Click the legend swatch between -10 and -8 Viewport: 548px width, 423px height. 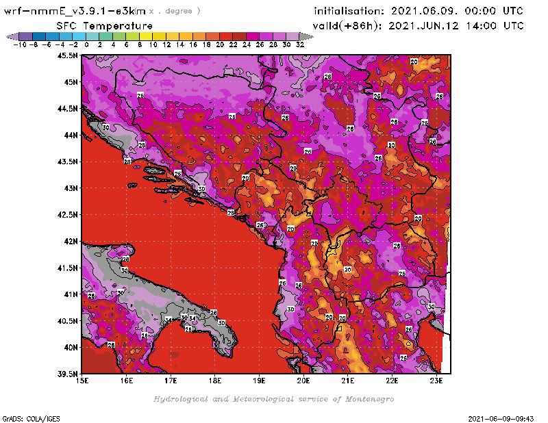[x=26, y=36]
